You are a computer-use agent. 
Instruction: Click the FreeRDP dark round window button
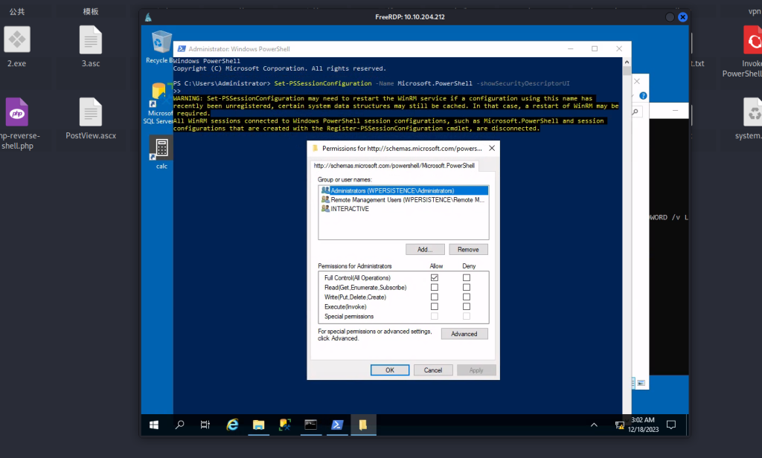pos(670,17)
